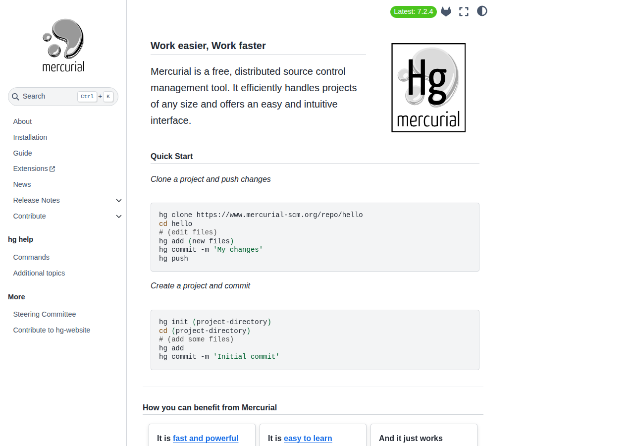Screen dimensions: 634x446
Task: Click the 'And it just works' card title
Action: click(x=411, y=439)
